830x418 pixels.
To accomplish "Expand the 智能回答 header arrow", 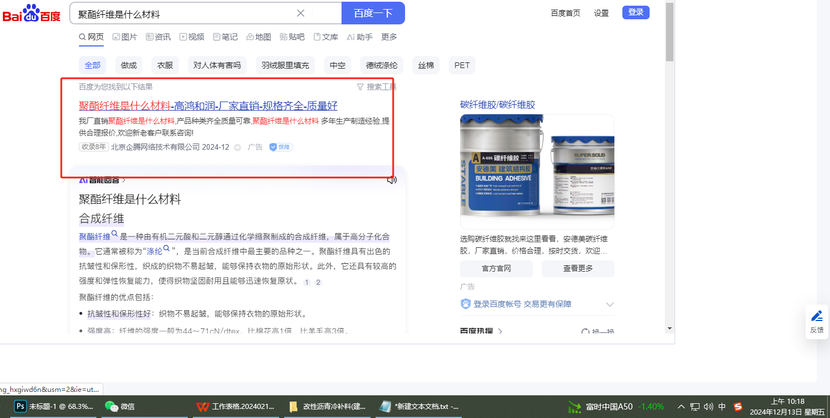I will (124, 180).
